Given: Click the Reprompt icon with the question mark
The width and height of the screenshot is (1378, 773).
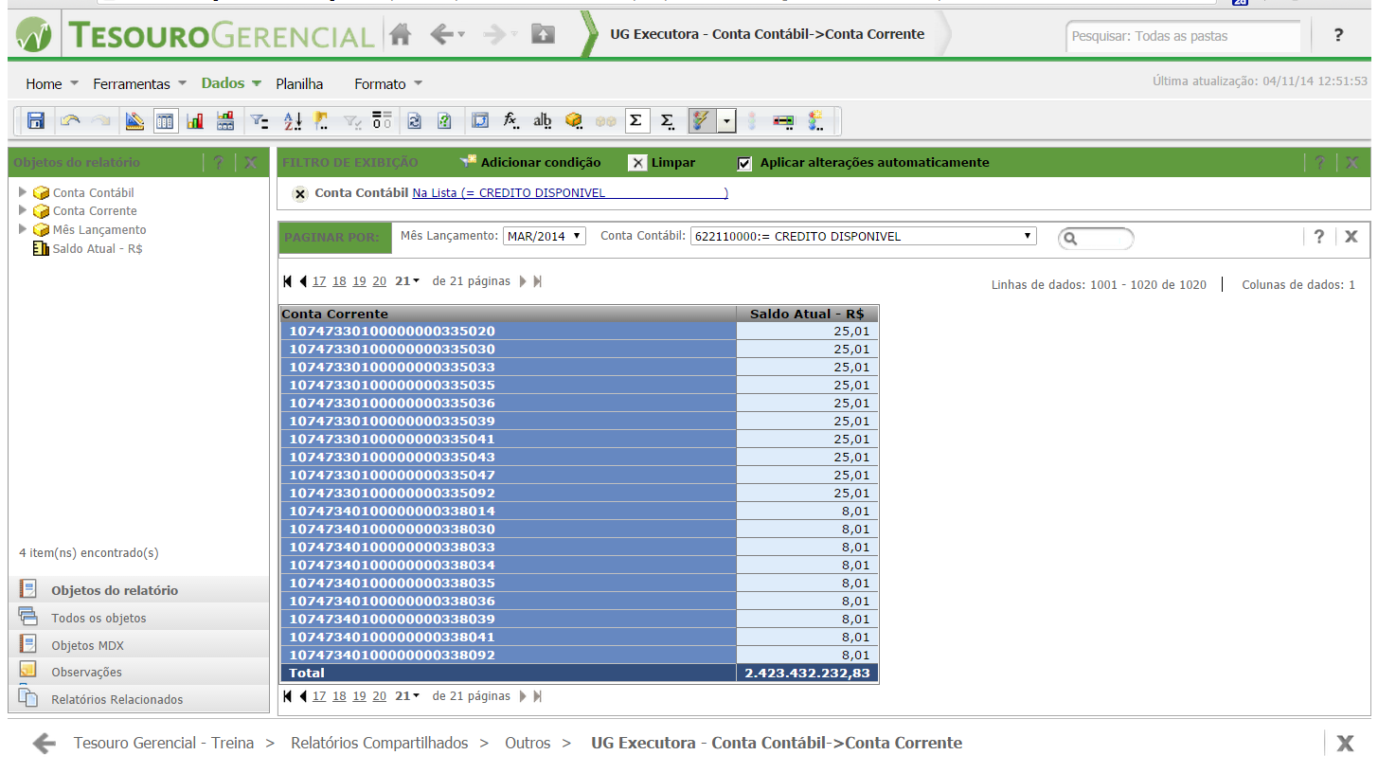Looking at the screenshot, I should (444, 120).
